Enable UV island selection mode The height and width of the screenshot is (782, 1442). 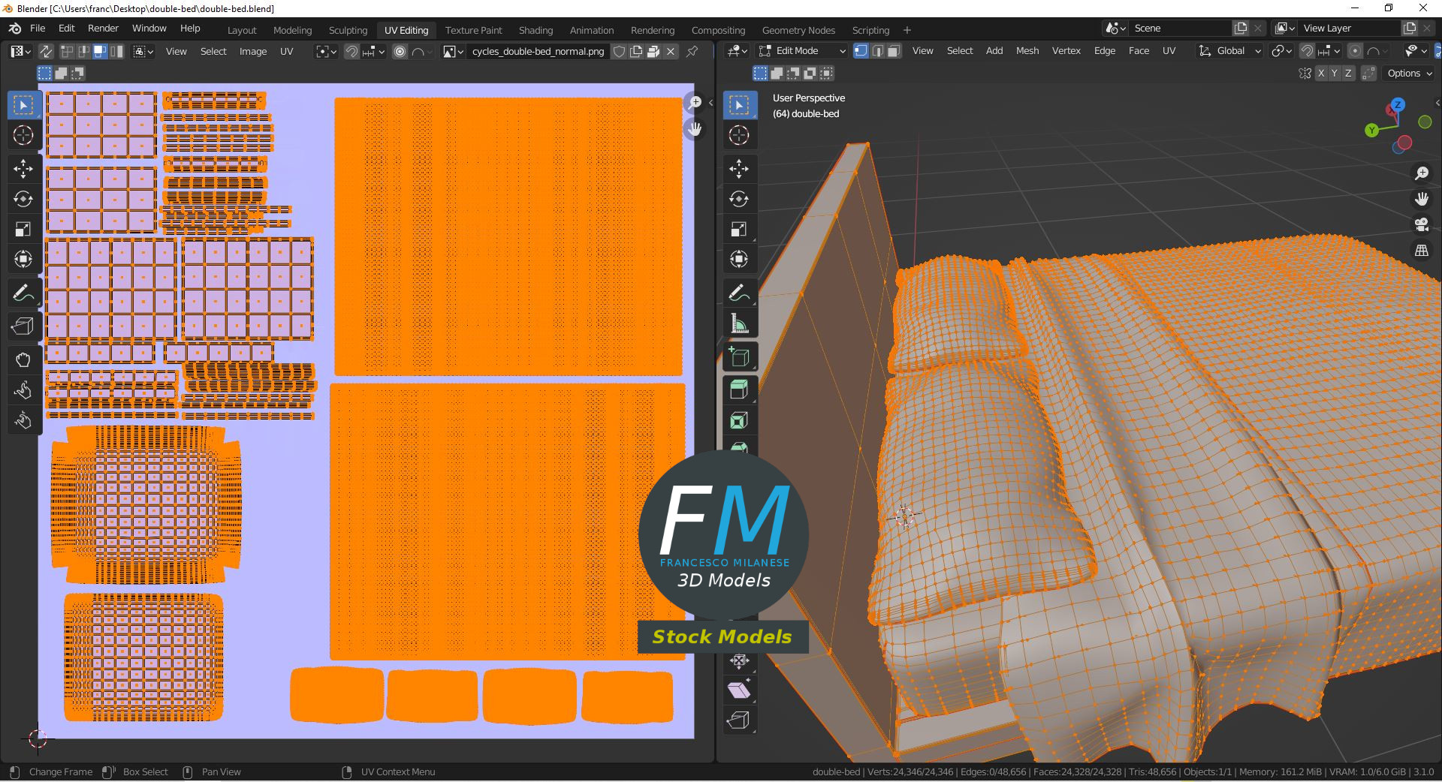coord(116,51)
